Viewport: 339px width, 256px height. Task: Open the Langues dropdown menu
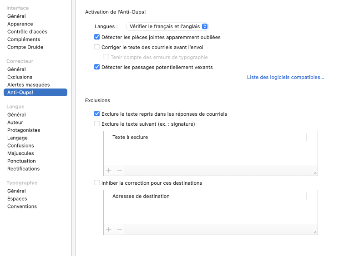coord(167,26)
